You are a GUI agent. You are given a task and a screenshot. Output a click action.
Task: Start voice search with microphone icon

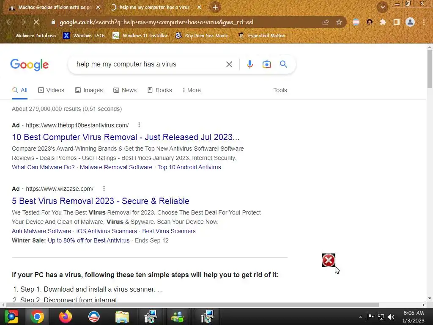(x=249, y=64)
